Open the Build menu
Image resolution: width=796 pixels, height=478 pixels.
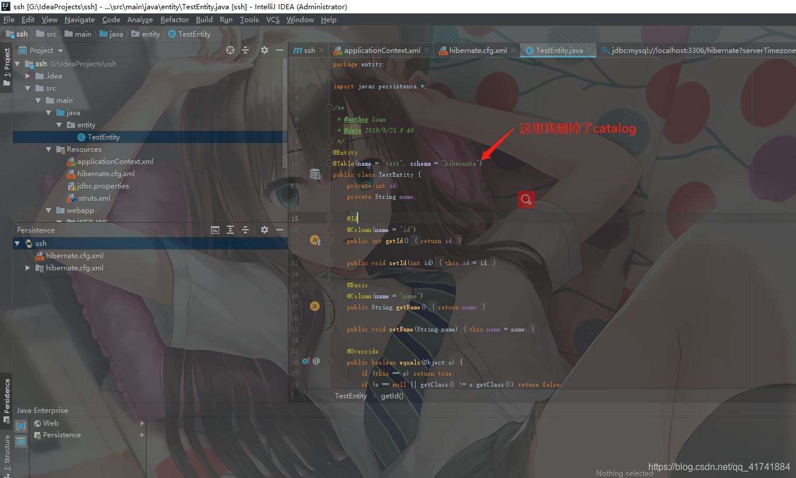[204, 20]
